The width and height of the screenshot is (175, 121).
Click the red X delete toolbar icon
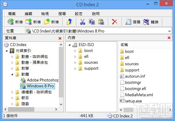115,22
